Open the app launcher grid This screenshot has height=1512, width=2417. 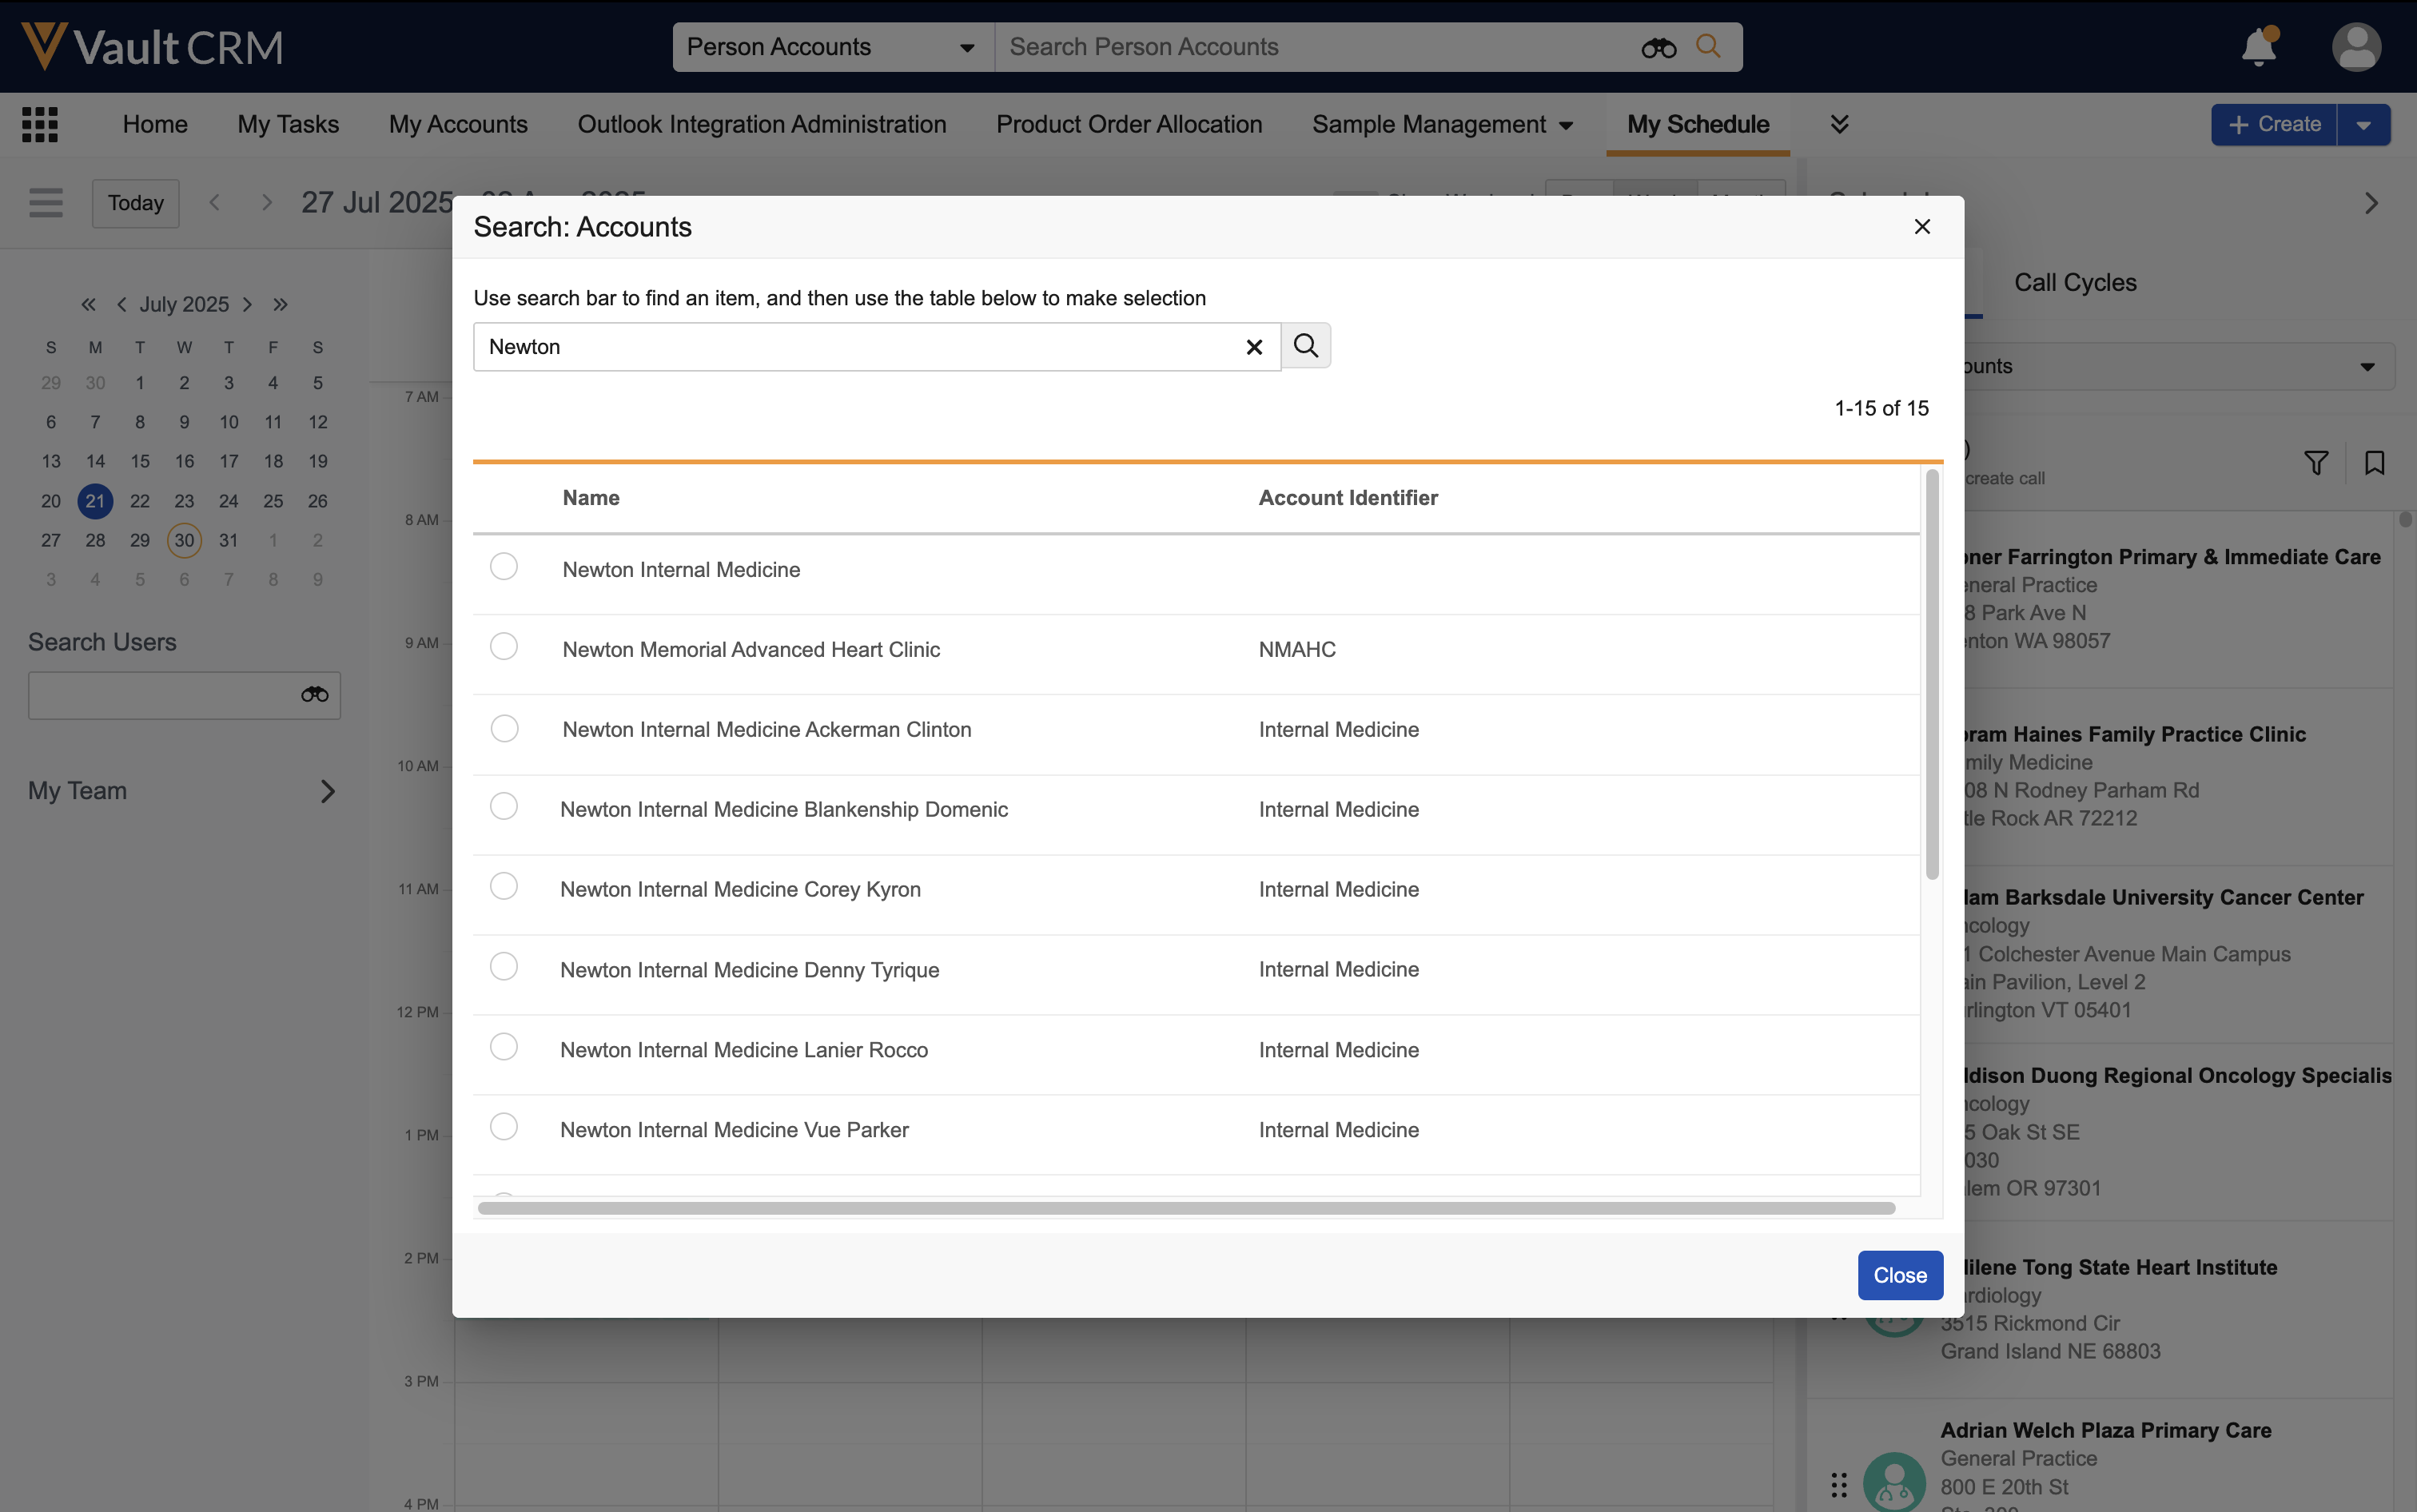point(40,125)
